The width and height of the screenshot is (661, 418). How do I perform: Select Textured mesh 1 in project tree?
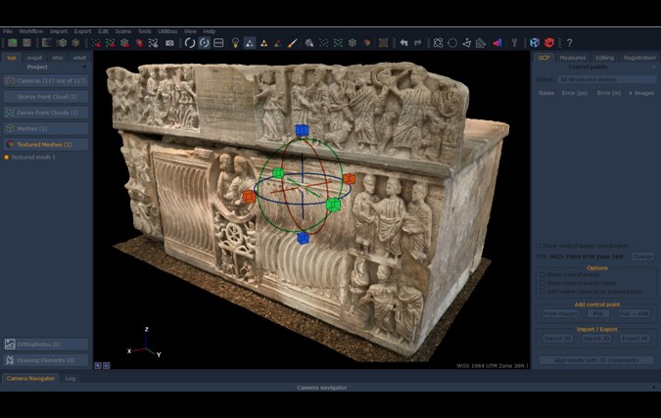(x=33, y=158)
